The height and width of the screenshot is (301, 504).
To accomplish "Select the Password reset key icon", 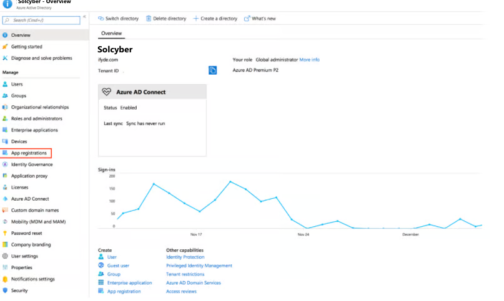I will [5, 233].
